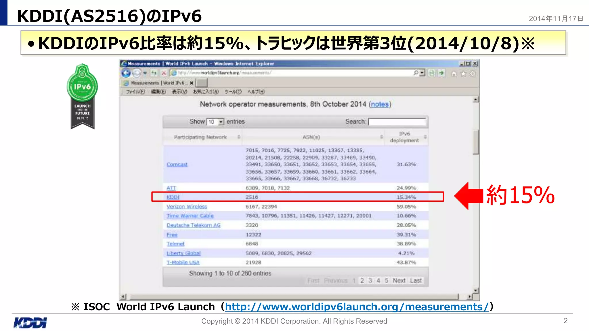Viewport: 589px width, 331px height.
Task: Open the KDDI network link
Action: (173, 197)
